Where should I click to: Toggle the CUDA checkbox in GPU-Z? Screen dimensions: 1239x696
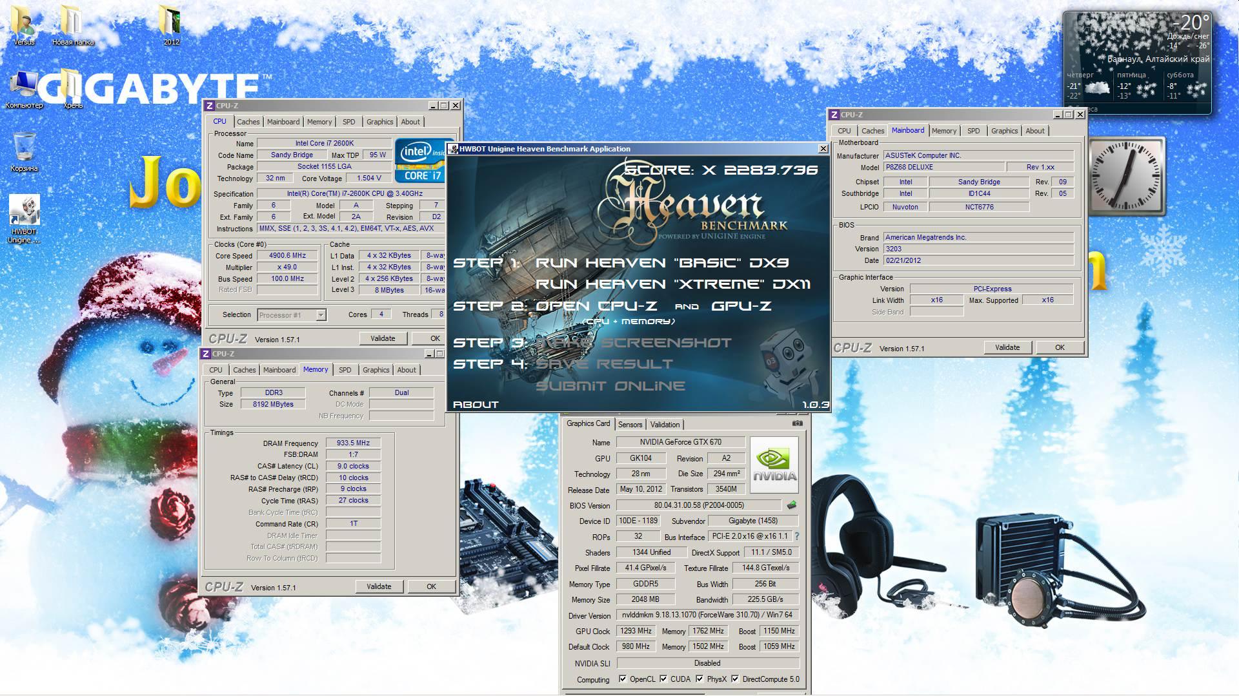point(663,679)
